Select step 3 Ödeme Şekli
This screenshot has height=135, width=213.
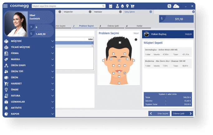coord(111,26)
